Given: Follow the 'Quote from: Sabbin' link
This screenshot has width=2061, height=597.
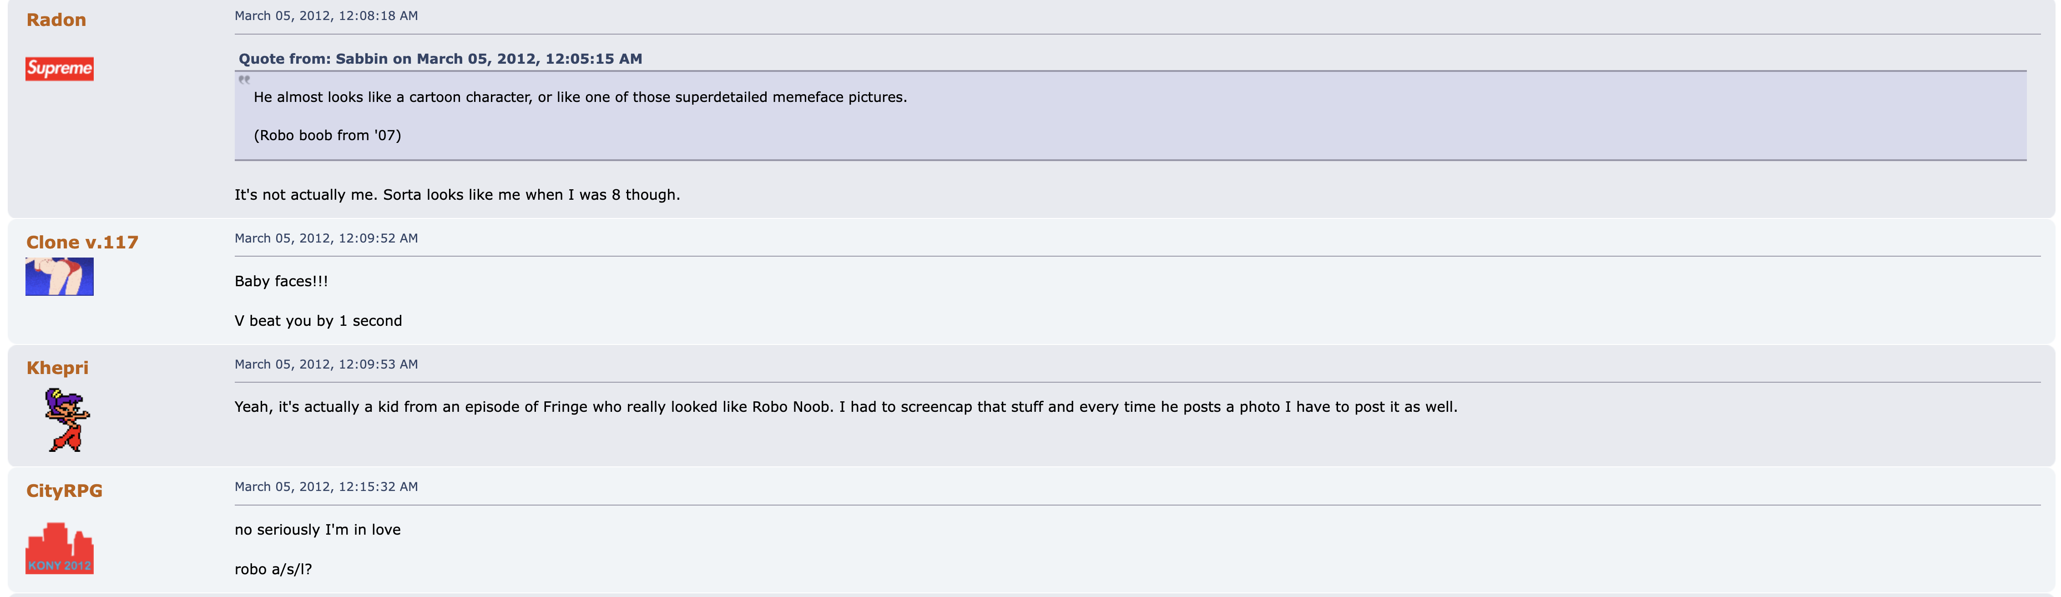Looking at the screenshot, I should [x=440, y=59].
